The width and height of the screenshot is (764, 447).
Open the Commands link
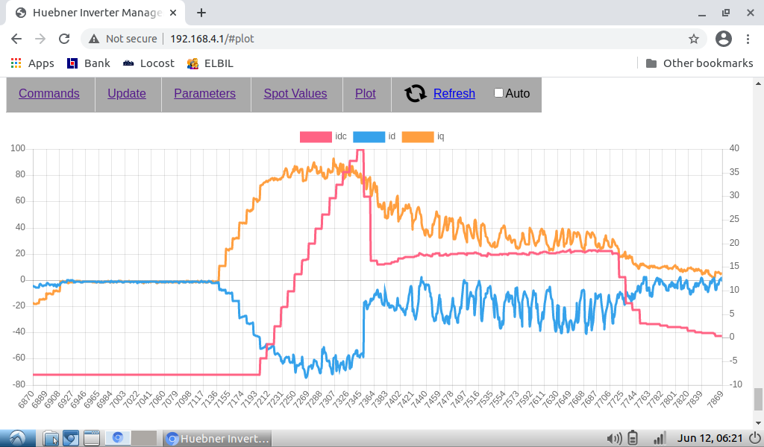(x=49, y=93)
